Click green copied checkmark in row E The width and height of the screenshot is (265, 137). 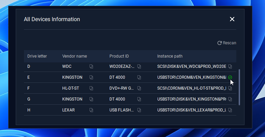tap(230, 77)
